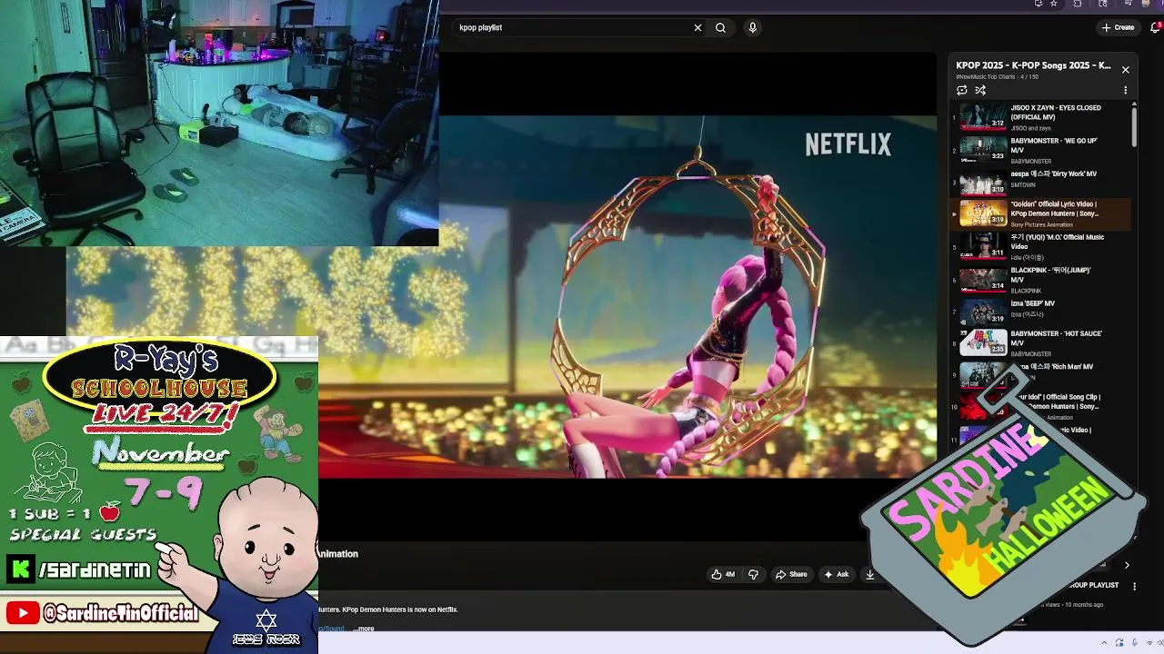Image resolution: width=1164 pixels, height=654 pixels.
Task: Dislike the video with thumbs-down icon
Action: (753, 574)
